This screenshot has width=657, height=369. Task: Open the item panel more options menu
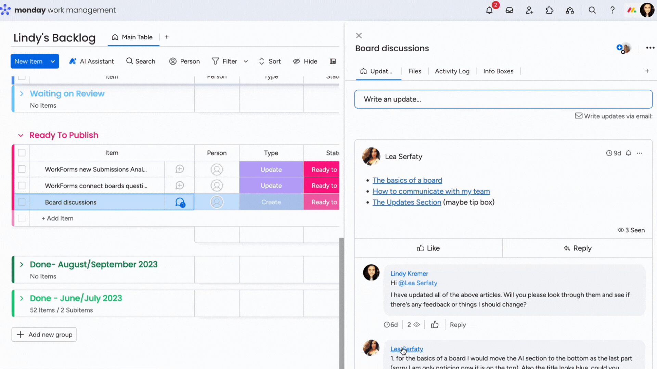click(x=650, y=48)
